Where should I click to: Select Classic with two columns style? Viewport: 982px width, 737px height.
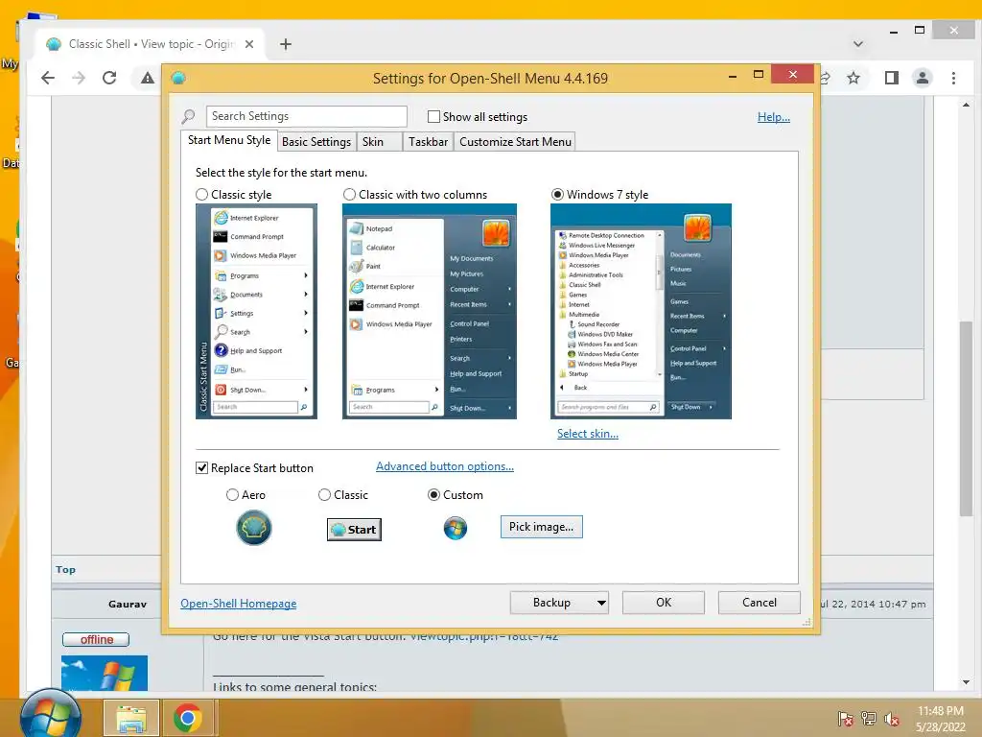pyautogui.click(x=349, y=194)
